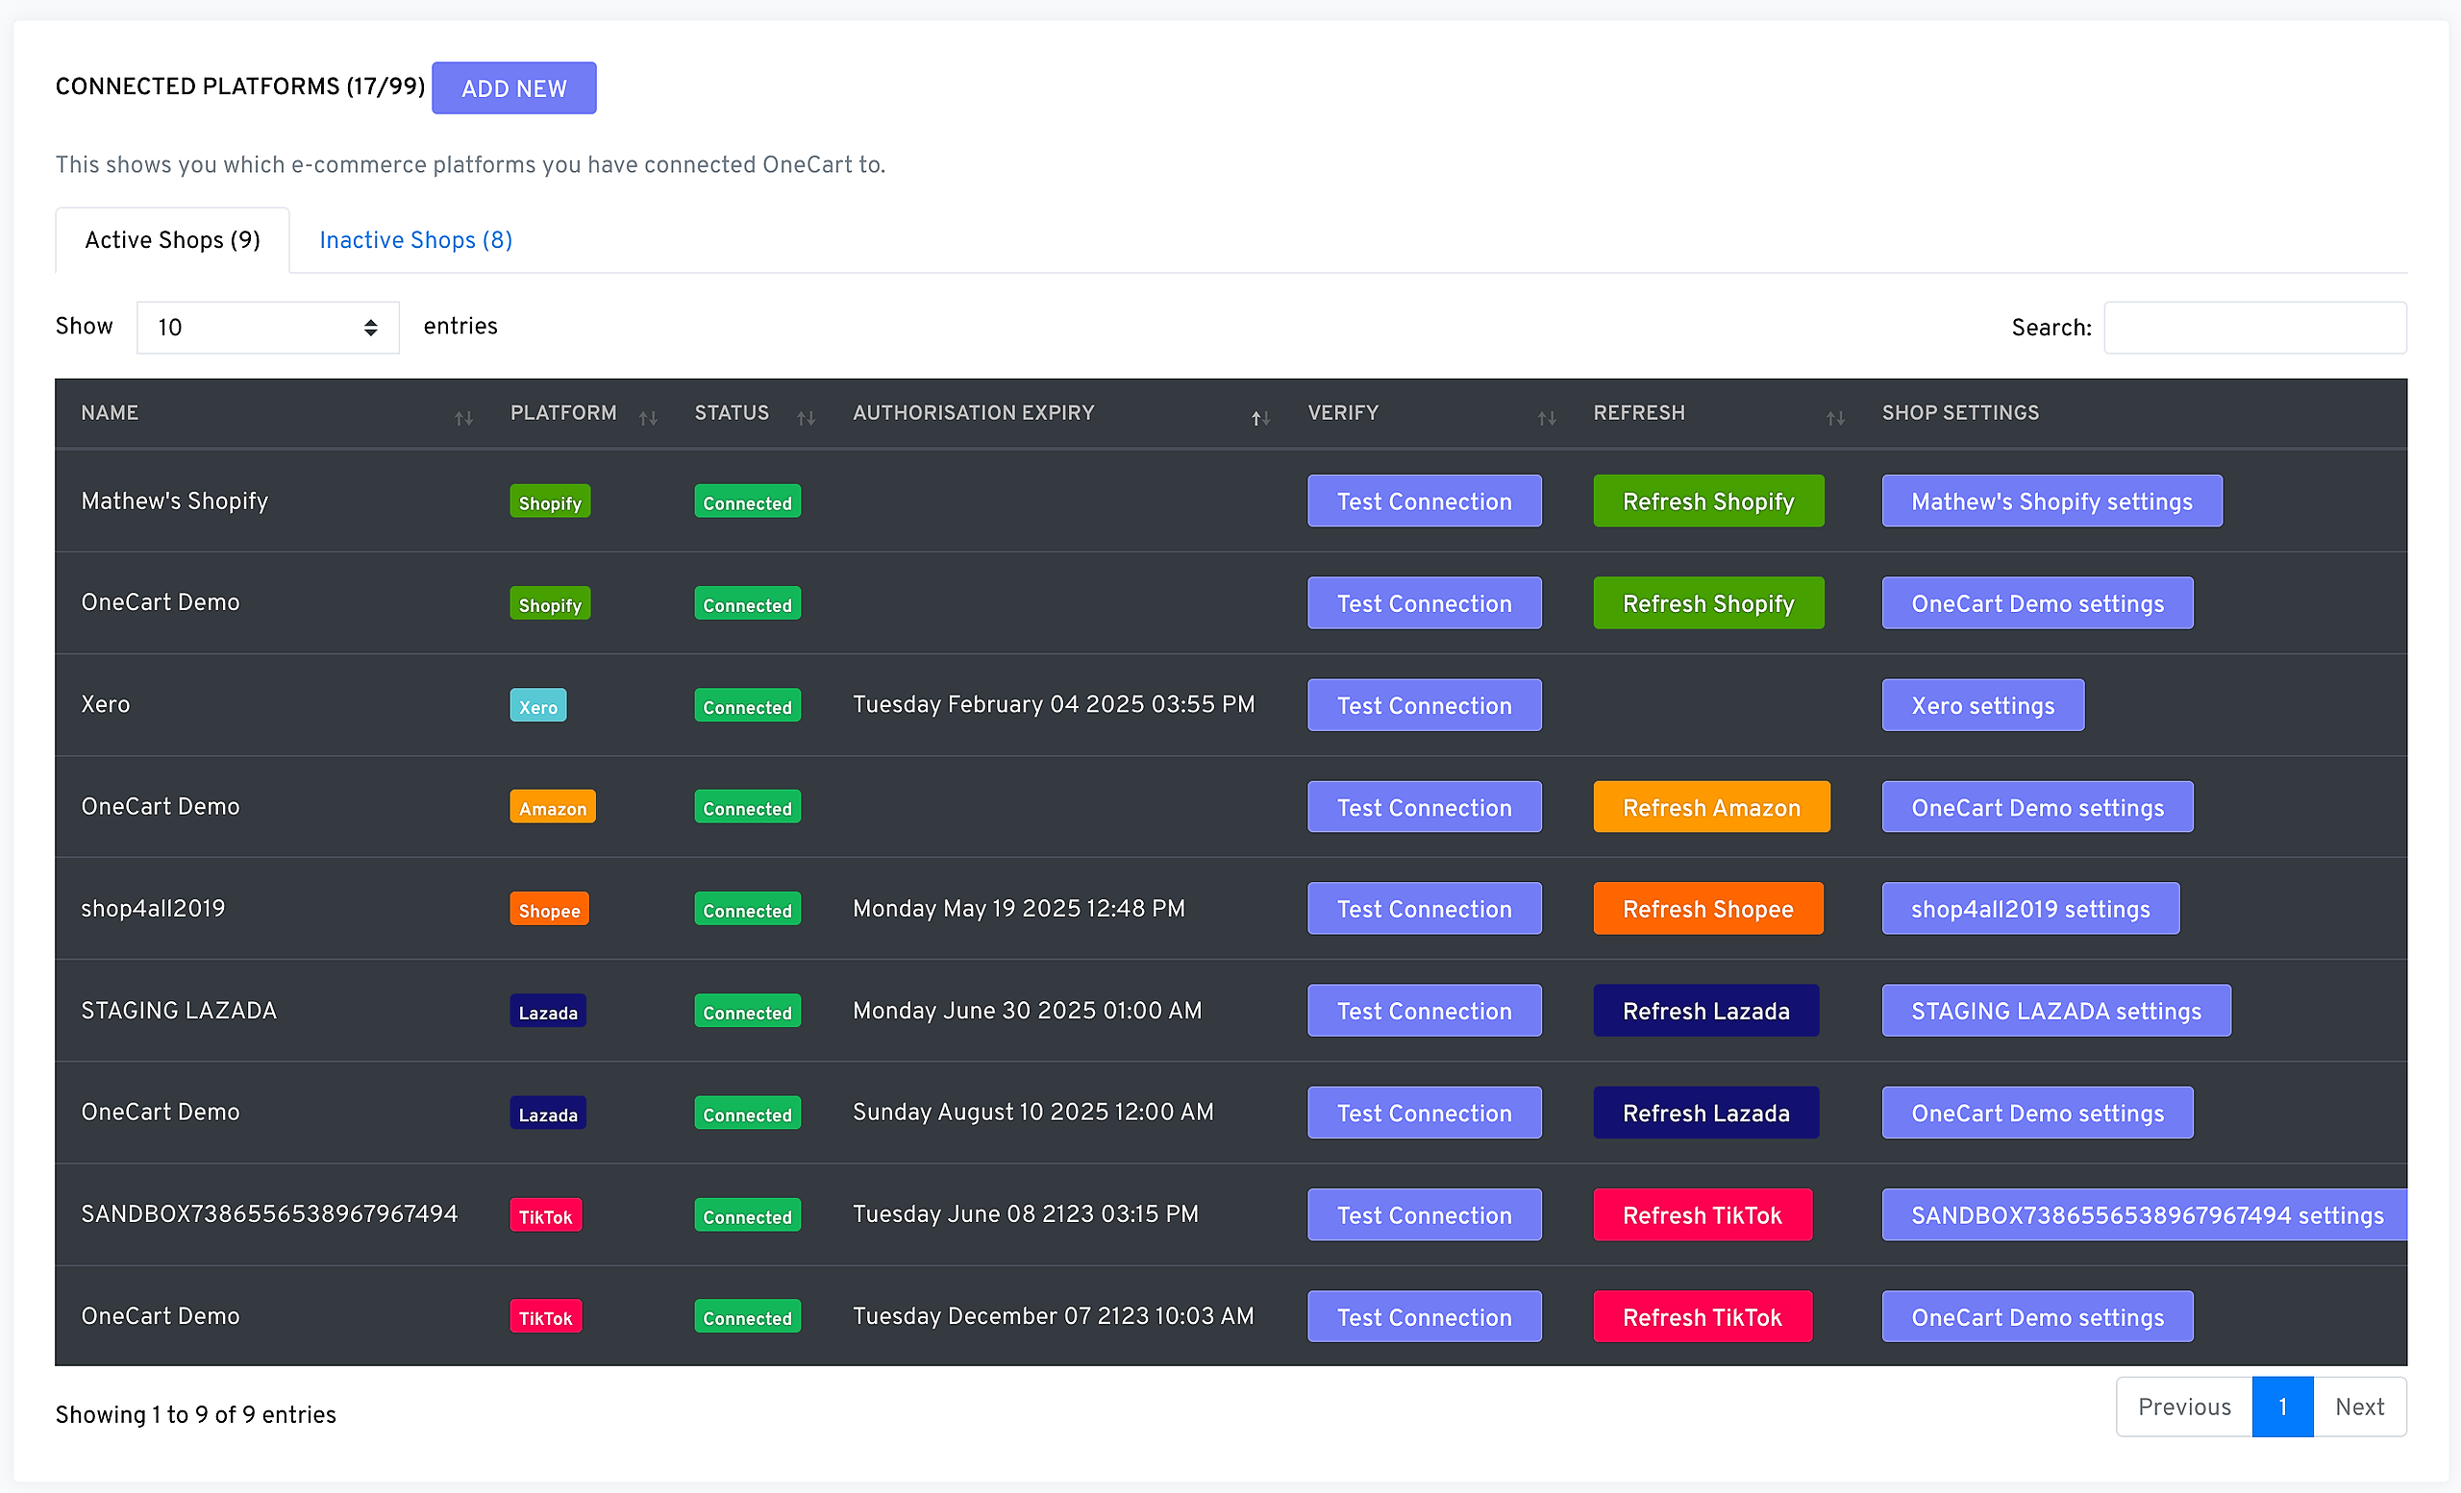Test Connection for Mathew's Shopify
2461x1493 pixels.
[x=1424, y=501]
